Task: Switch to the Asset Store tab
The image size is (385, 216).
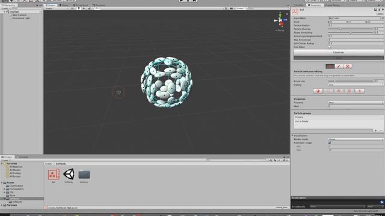Action: point(81,5)
